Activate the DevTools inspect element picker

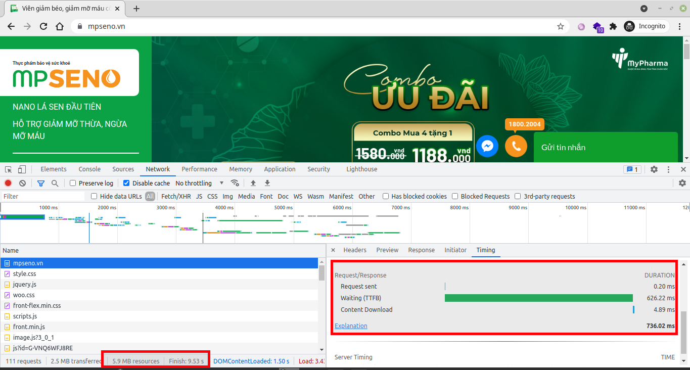pyautogui.click(x=9, y=169)
